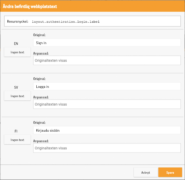Click the Anpassad label in EN section

click(41, 53)
